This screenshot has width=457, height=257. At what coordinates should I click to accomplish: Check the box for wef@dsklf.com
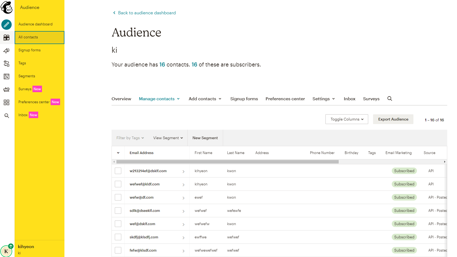[x=118, y=224]
